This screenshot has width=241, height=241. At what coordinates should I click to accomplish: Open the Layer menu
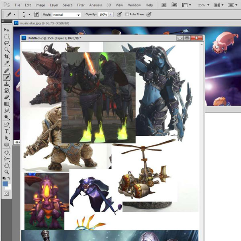(x=54, y=5)
